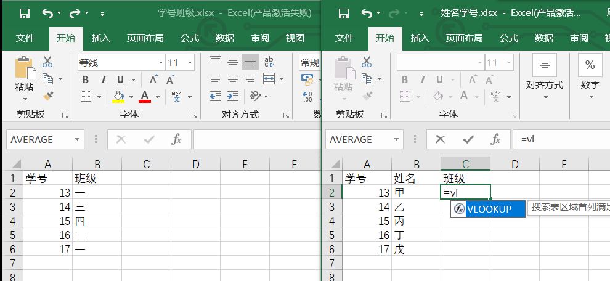Select cell B3 containing 三
The width and height of the screenshot is (610, 281).
[97, 206]
